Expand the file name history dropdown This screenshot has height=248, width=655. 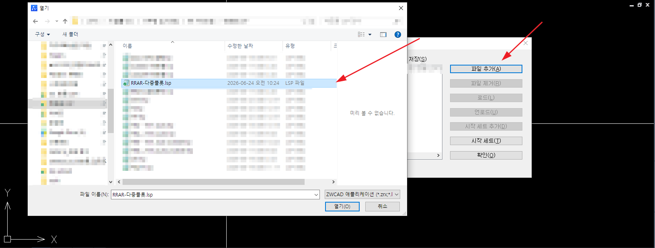click(x=316, y=195)
